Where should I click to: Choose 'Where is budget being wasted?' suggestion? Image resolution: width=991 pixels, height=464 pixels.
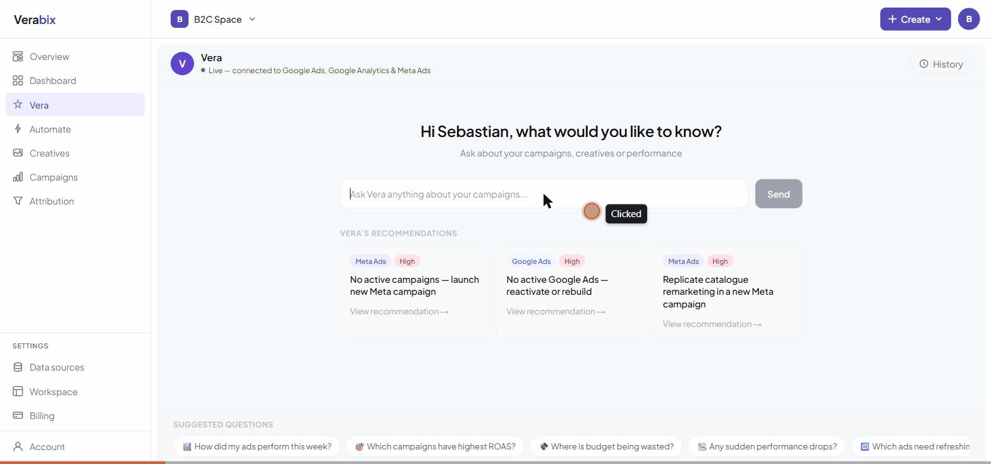[606, 446]
